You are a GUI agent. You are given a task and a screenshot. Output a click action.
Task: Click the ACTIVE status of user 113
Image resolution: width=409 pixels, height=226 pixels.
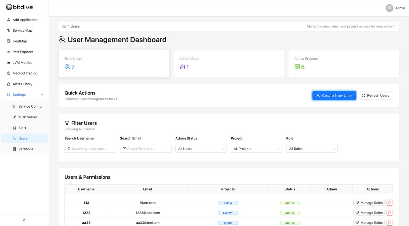(290, 203)
